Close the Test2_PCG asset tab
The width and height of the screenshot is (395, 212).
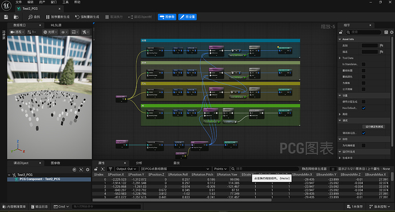coord(60,9)
